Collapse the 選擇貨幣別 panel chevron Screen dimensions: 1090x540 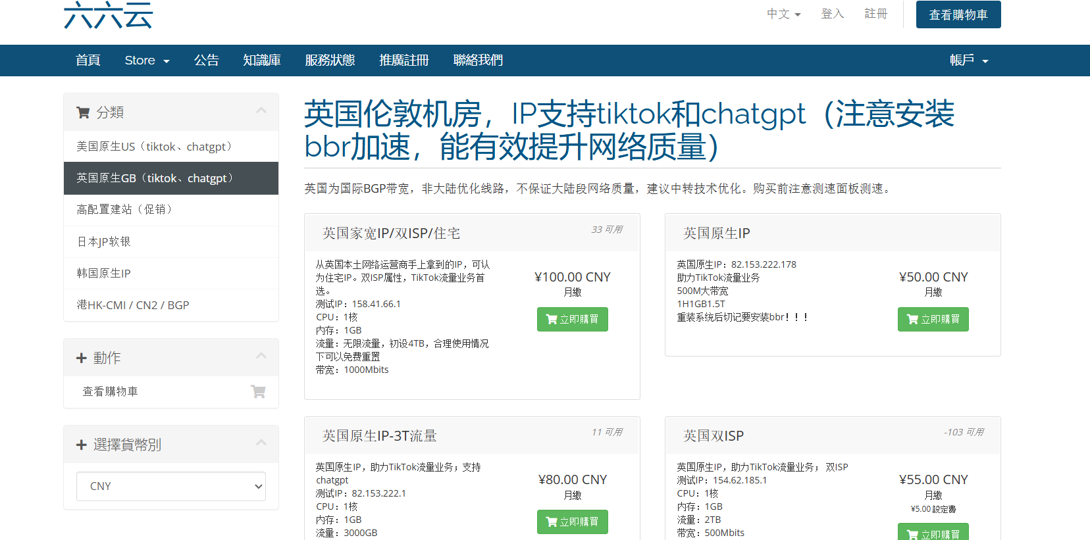click(x=261, y=443)
